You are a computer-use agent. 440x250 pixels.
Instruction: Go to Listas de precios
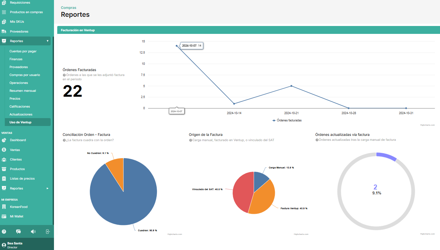(x=22, y=179)
